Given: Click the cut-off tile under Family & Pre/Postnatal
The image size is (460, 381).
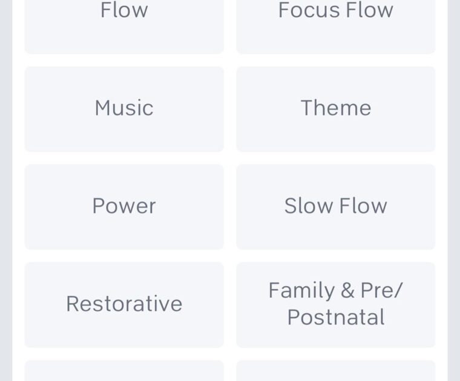Looking at the screenshot, I should 335,371.
